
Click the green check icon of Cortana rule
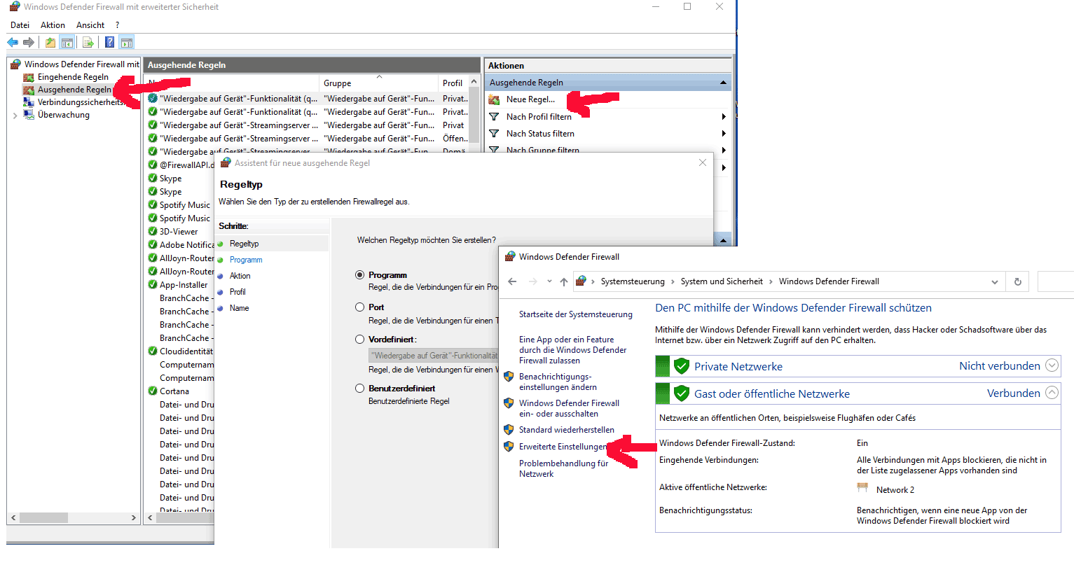click(x=153, y=391)
